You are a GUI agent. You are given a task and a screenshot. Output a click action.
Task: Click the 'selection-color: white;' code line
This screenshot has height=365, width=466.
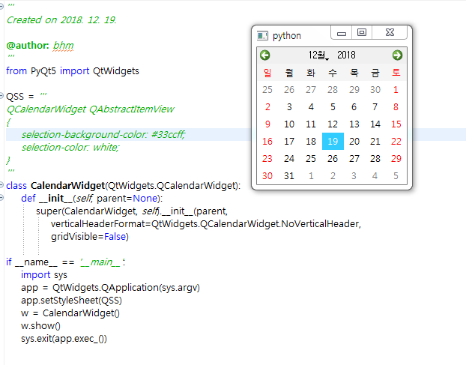point(70,148)
